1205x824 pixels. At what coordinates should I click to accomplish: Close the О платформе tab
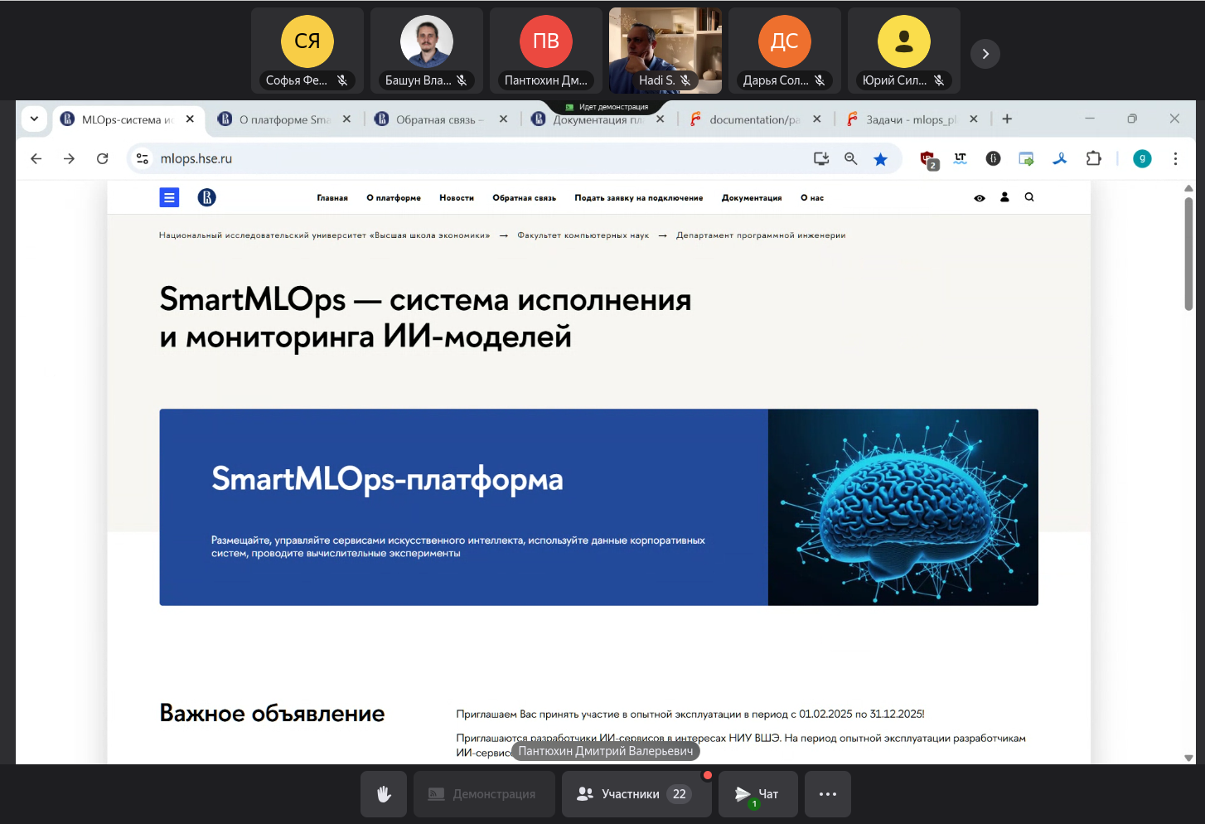[346, 119]
